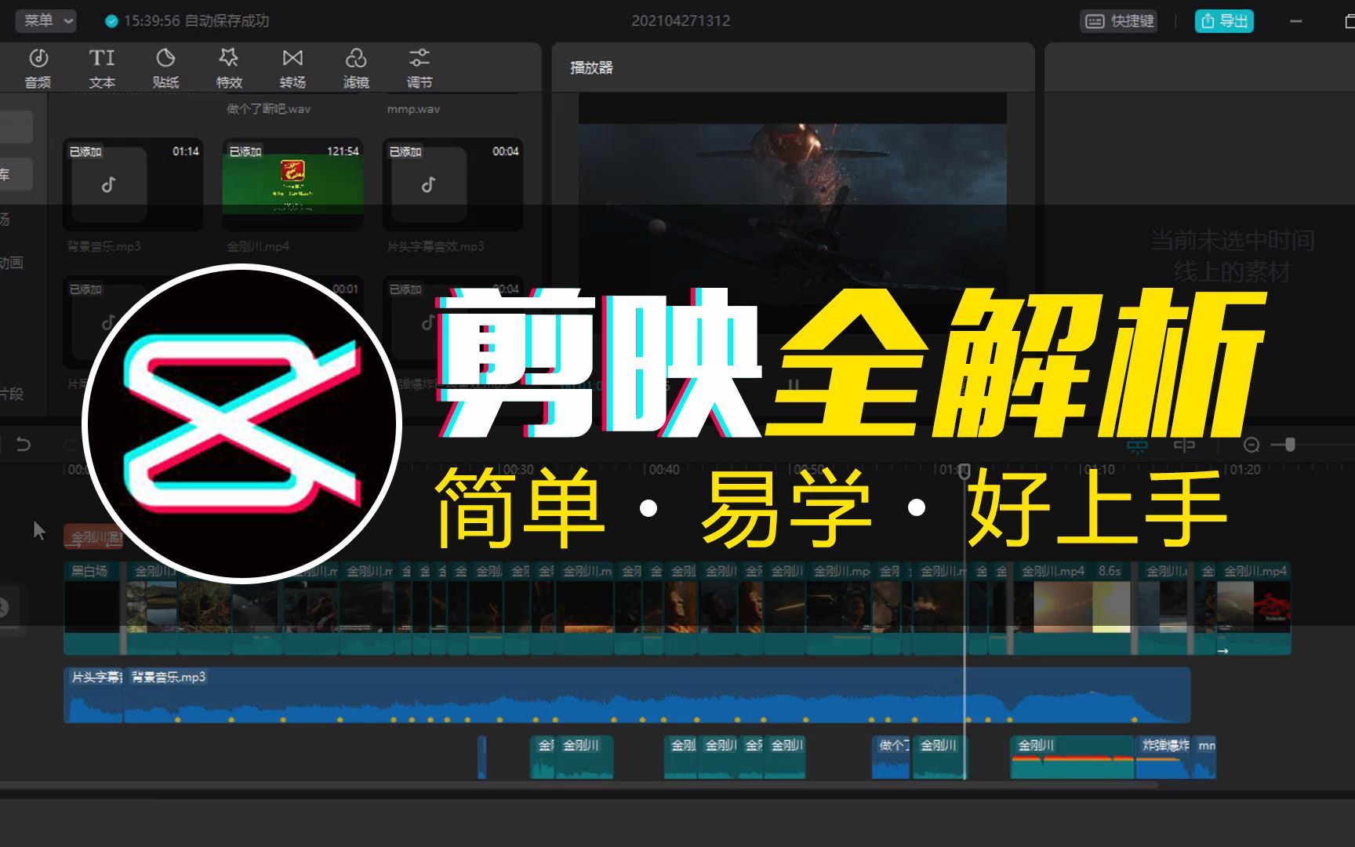Open the 菜单 dropdown menu
This screenshot has height=847, width=1355.
[46, 20]
